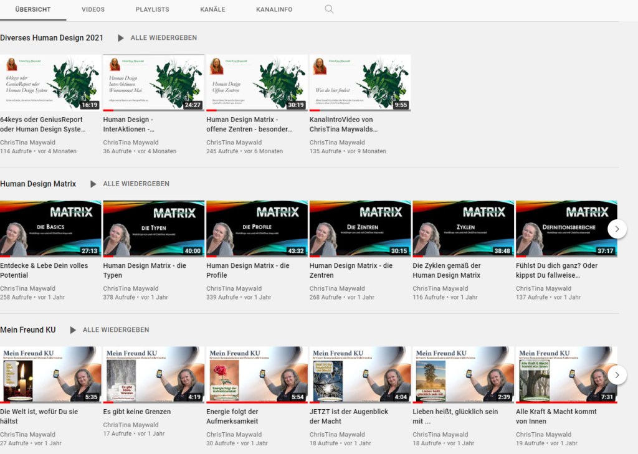
Task: Open 'Es gibt keine Grenzen' video title
Action: point(136,412)
